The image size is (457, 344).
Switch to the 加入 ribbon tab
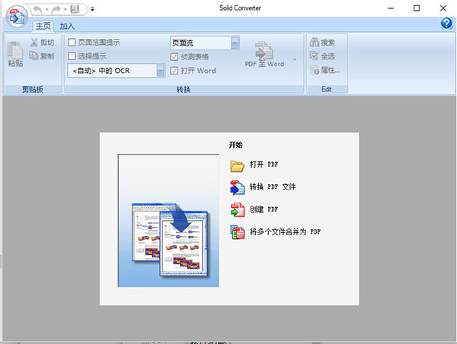pyautogui.click(x=67, y=26)
